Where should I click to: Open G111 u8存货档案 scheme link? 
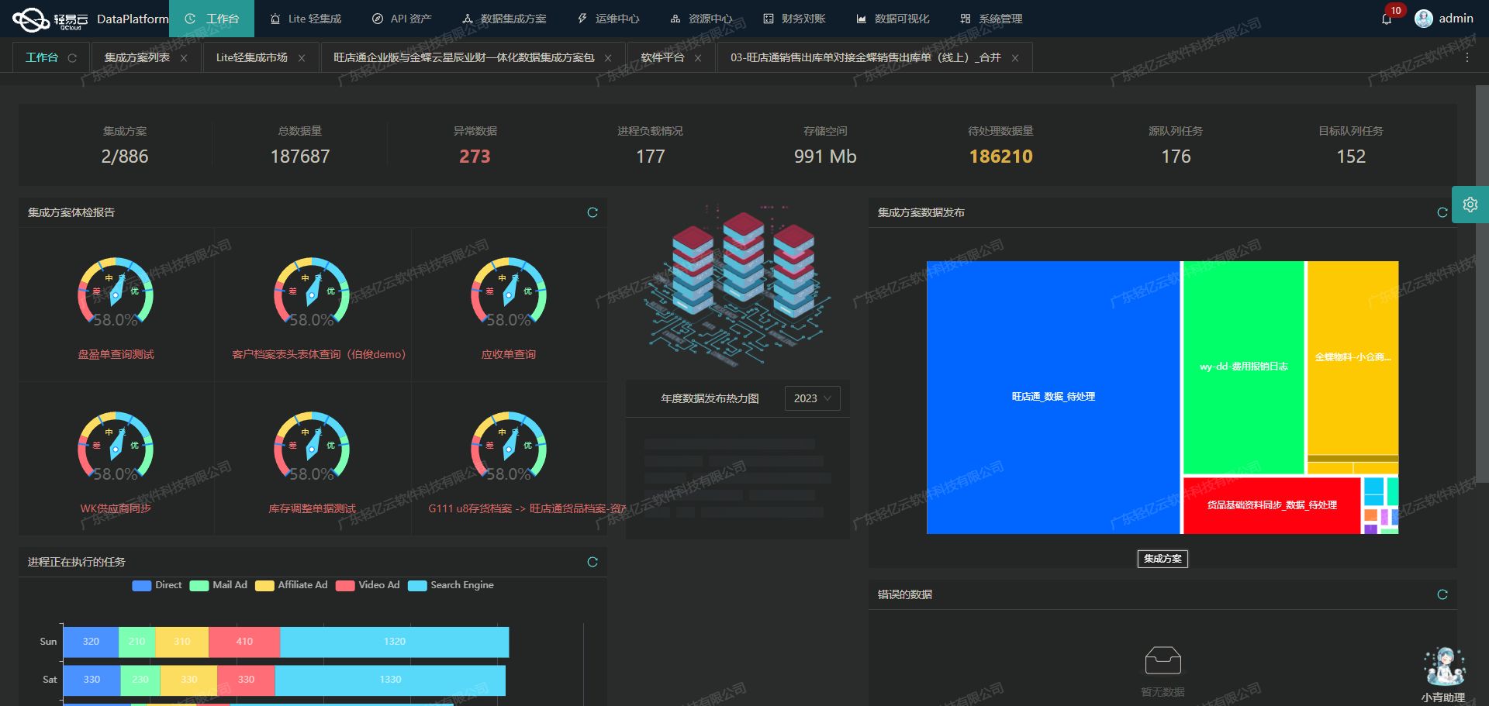point(527,508)
